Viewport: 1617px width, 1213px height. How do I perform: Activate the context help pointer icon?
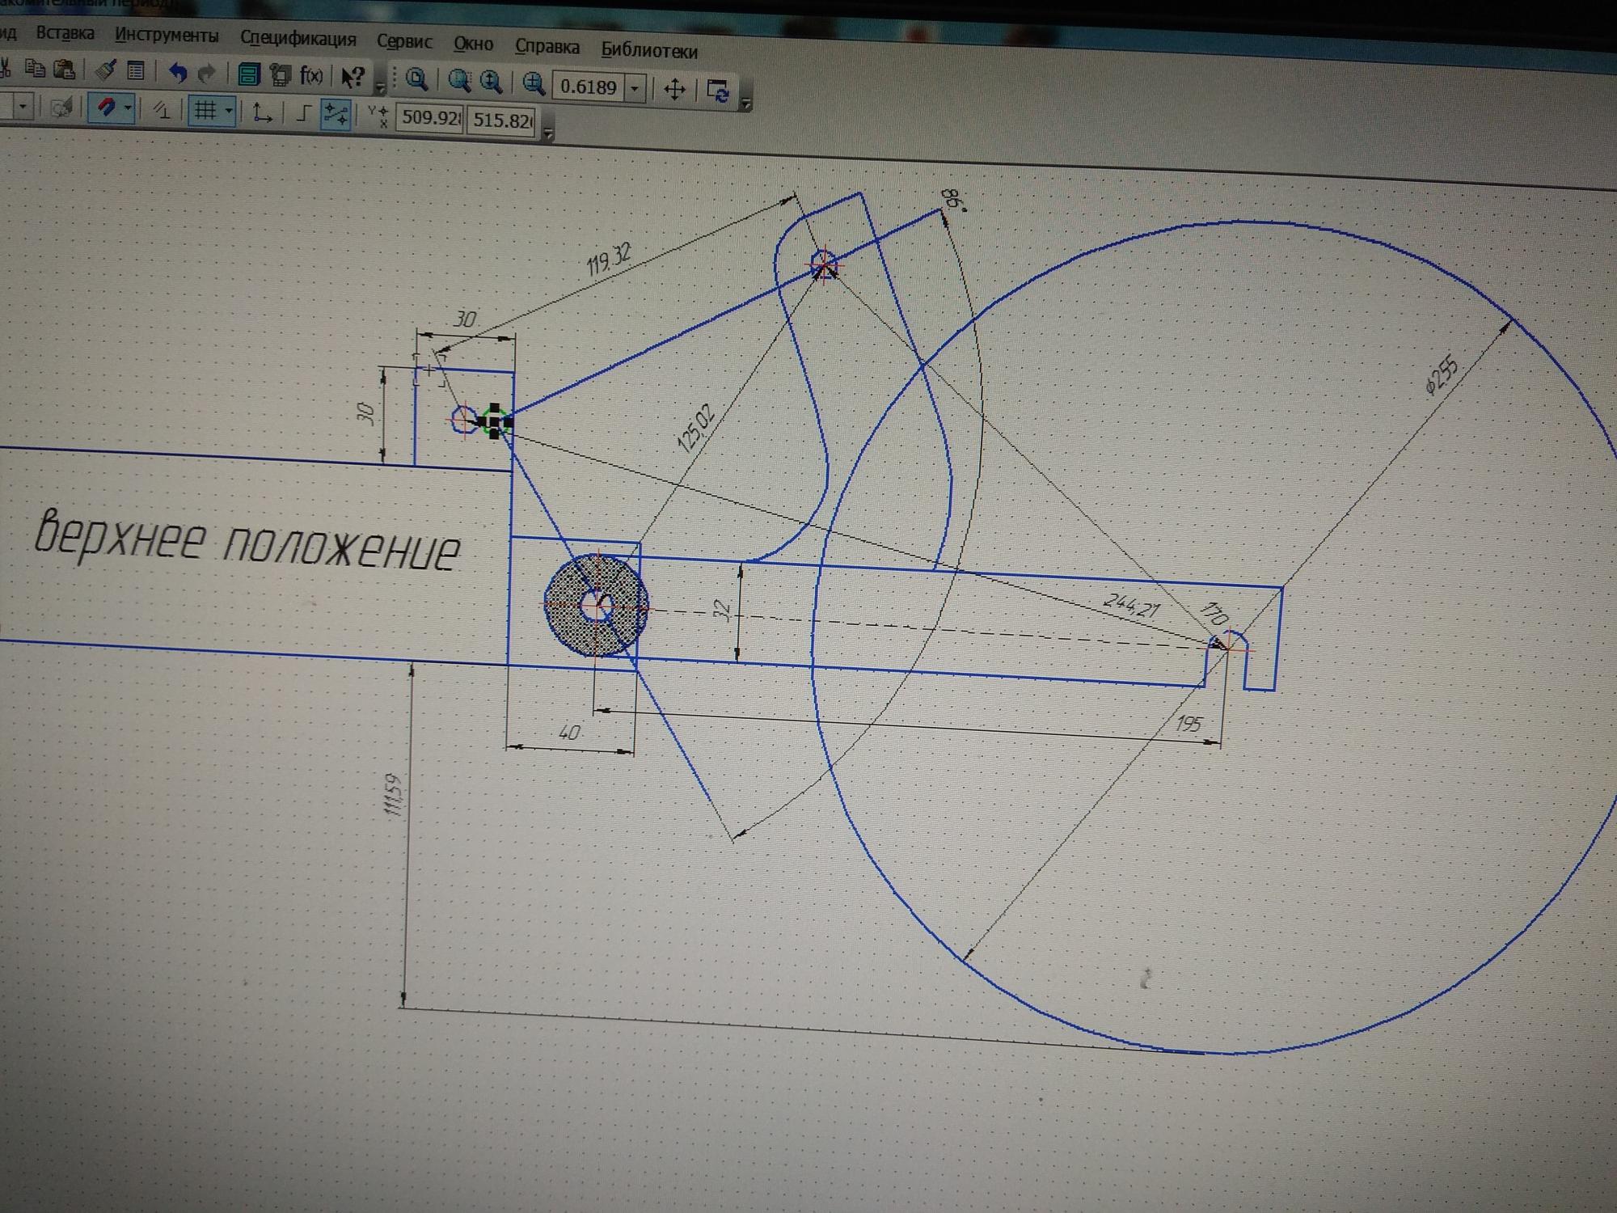coord(353,78)
